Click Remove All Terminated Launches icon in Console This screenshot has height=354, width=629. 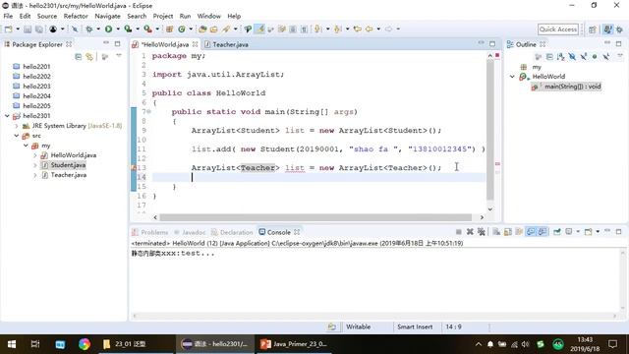tap(482, 232)
